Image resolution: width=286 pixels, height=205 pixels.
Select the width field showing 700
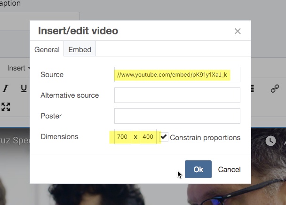point(123,137)
